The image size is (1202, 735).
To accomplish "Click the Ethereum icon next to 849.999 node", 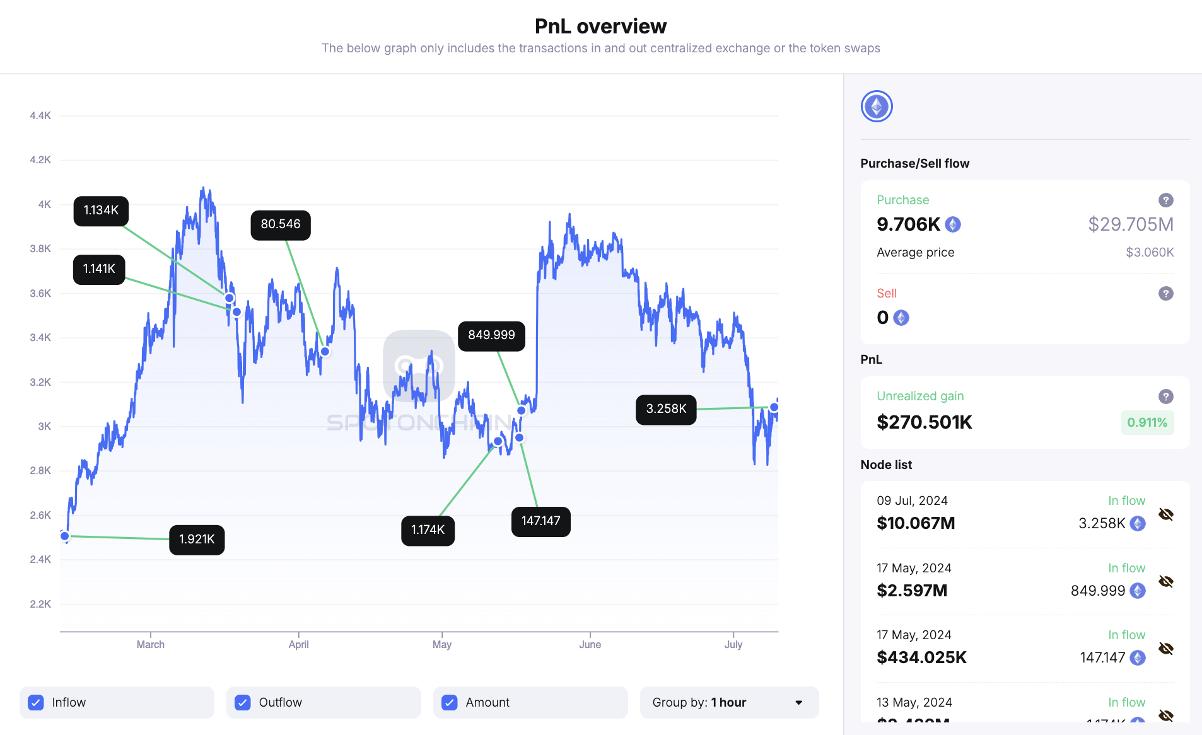I will tap(1137, 591).
